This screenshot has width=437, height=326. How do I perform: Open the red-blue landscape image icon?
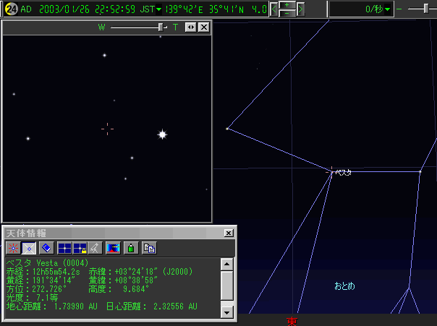click(x=113, y=247)
